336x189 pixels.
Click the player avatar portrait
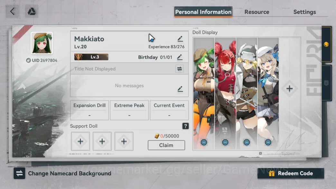point(42,43)
